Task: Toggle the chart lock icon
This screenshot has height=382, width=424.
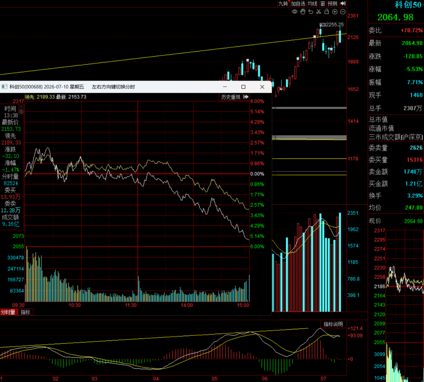Action: pos(327,12)
